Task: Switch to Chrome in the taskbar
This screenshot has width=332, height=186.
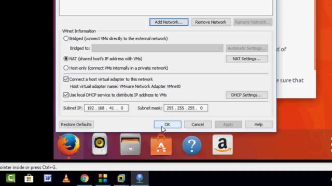Action: pos(85,178)
